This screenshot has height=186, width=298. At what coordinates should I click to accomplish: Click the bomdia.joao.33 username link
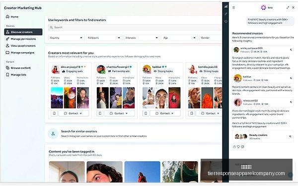tap(208, 67)
